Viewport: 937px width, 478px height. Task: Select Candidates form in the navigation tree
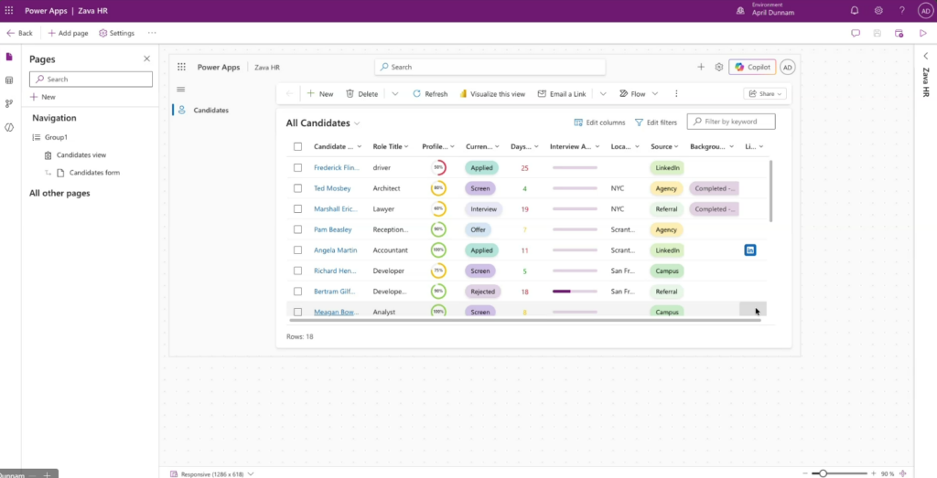click(x=93, y=173)
